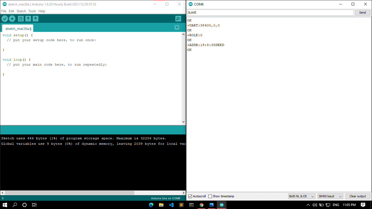Toggle the Autoscroll checkbox
372x209 pixels.
click(x=190, y=196)
